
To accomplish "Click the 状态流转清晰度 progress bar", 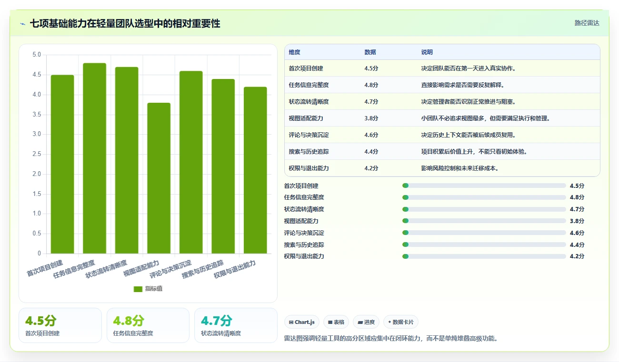I will click(484, 209).
